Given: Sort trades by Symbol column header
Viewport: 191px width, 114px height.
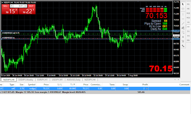Looking at the screenshot, I should tap(30, 85).
